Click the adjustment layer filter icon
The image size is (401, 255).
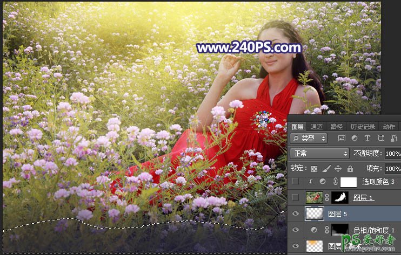[x=354, y=139]
